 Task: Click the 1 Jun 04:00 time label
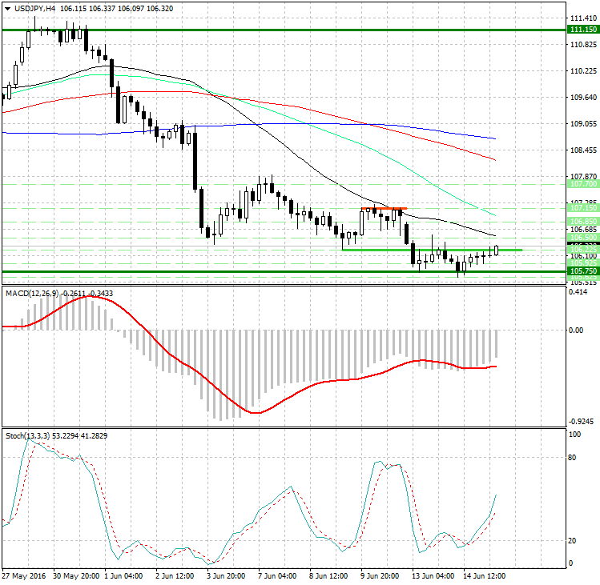[x=123, y=576]
